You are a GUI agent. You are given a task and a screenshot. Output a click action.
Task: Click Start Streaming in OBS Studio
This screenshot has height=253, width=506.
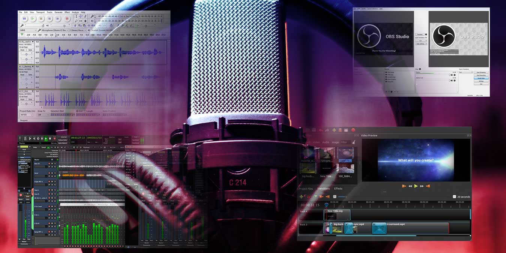tap(481, 72)
